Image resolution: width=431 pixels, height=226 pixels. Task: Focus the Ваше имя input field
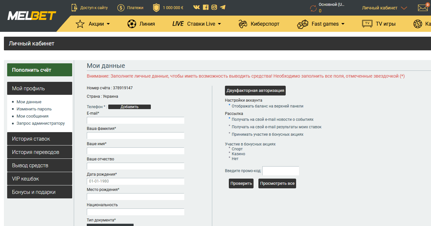click(x=136, y=151)
